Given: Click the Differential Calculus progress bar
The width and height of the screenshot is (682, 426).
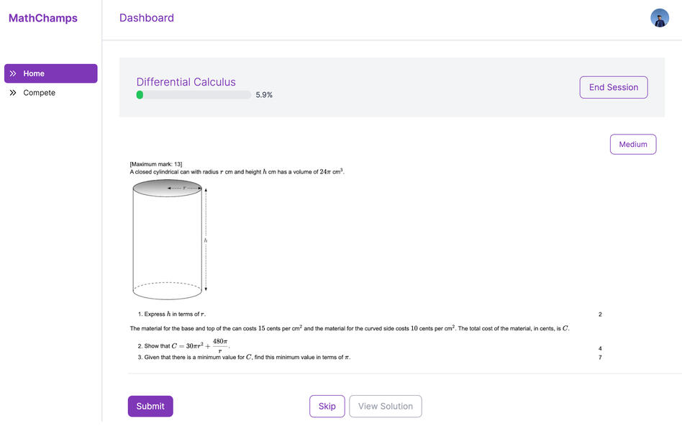Looking at the screenshot, I should pyautogui.click(x=194, y=95).
